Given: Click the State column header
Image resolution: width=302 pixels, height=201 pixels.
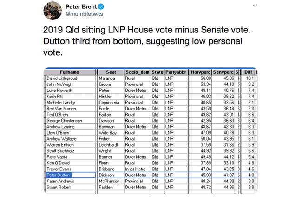Looking at the screenshot, I should (158, 72).
